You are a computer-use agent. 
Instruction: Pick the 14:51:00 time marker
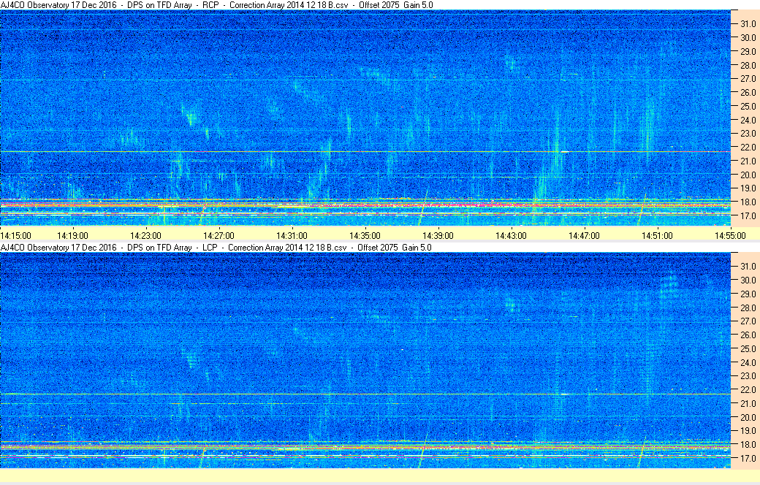pos(657,235)
